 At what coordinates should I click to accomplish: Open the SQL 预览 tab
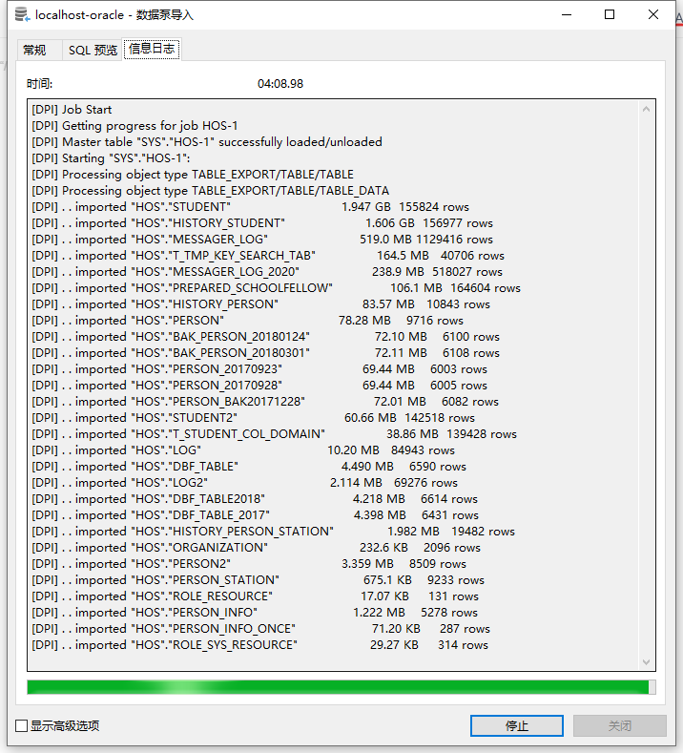click(x=93, y=50)
